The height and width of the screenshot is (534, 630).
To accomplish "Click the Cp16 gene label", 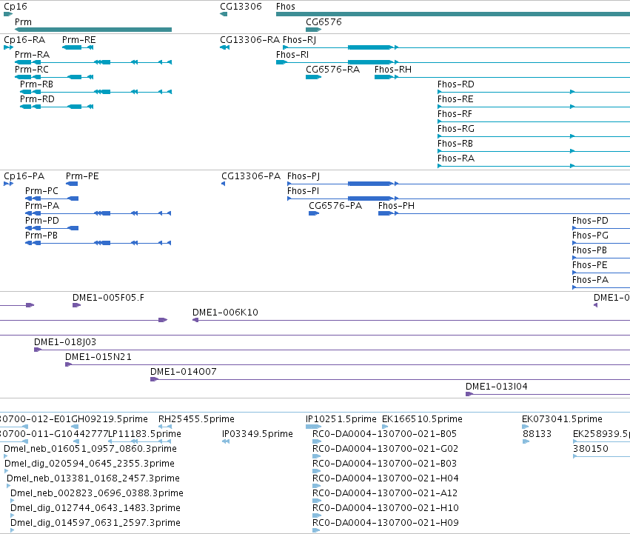I will [16, 7].
